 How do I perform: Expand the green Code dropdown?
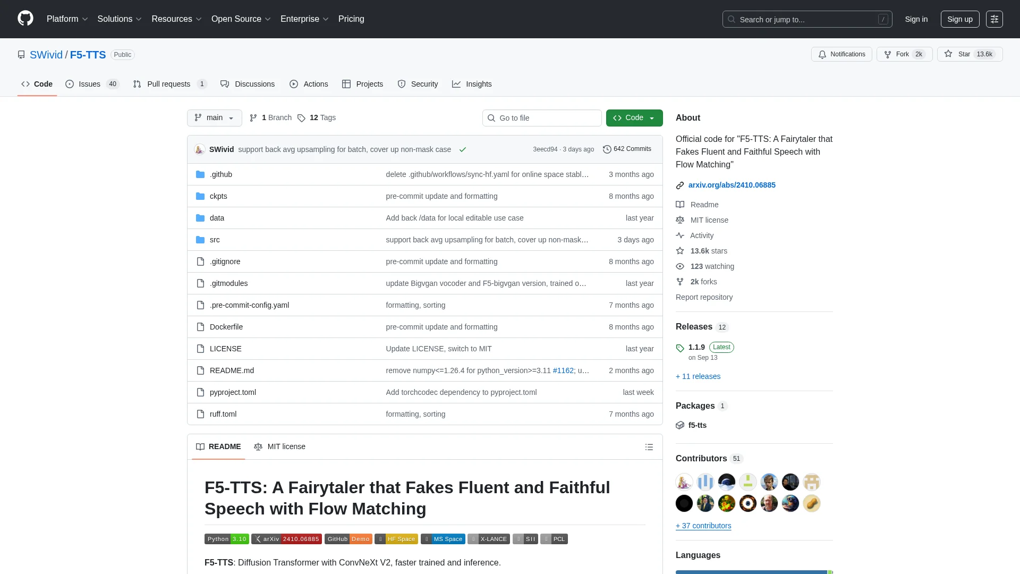click(x=634, y=118)
